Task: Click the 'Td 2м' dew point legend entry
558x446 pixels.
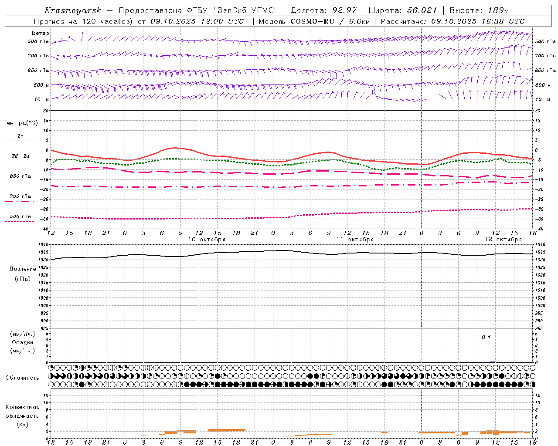Action: coord(20,156)
